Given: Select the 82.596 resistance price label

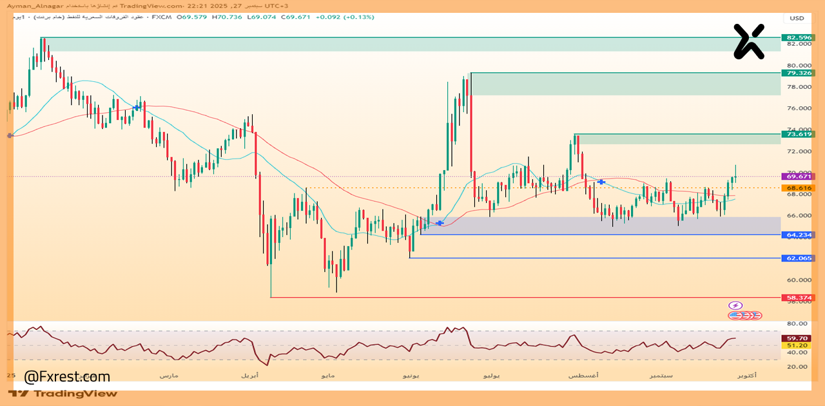Looking at the screenshot, I should click(799, 38).
